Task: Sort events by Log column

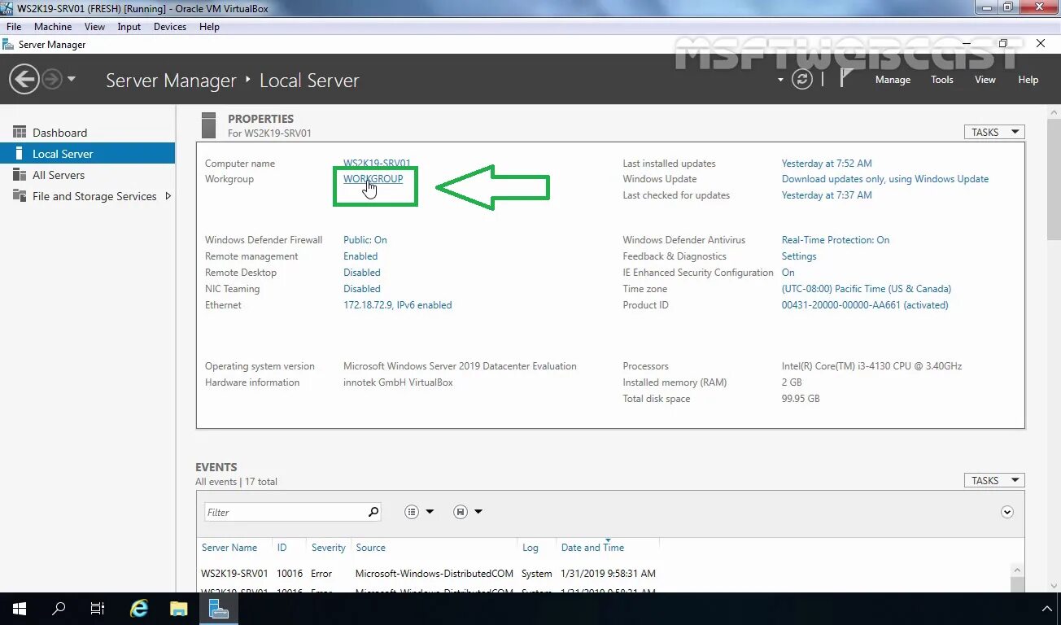Action: click(530, 548)
